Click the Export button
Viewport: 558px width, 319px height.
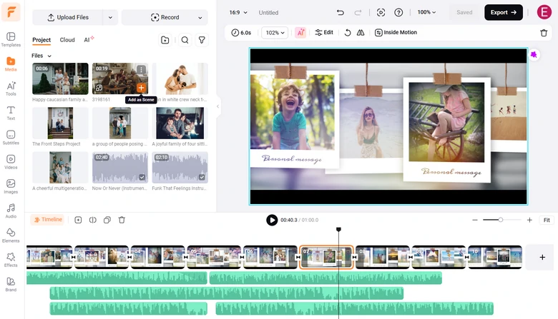click(x=504, y=12)
